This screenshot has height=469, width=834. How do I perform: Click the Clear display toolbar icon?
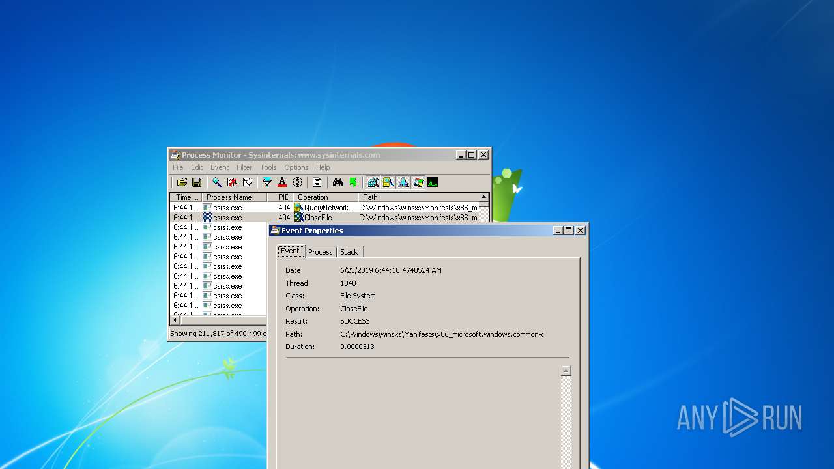pos(248,182)
